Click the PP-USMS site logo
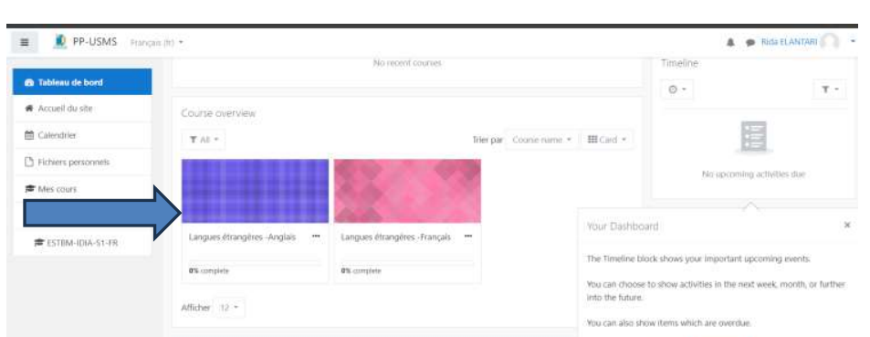Viewport: 870px width, 337px height. 60,42
